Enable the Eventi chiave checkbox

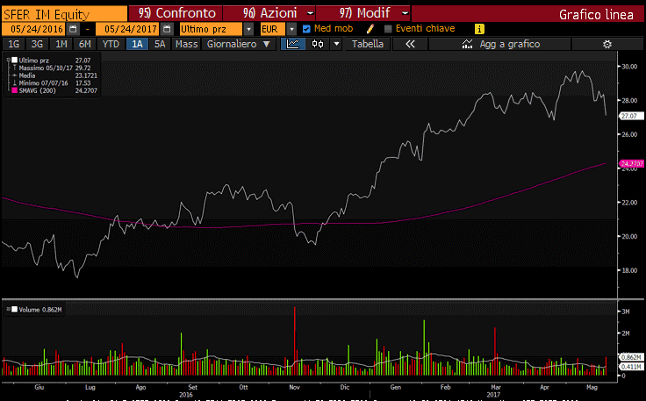click(388, 29)
